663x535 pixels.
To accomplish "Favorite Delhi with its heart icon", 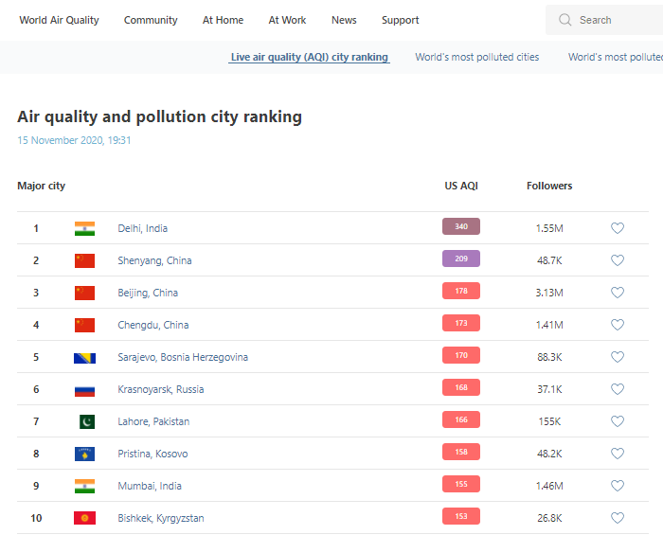I will pyautogui.click(x=618, y=228).
